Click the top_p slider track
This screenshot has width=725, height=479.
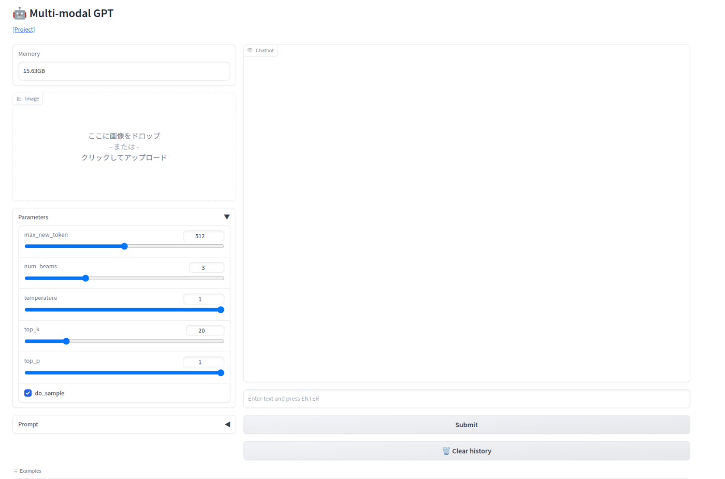pyautogui.click(x=124, y=373)
